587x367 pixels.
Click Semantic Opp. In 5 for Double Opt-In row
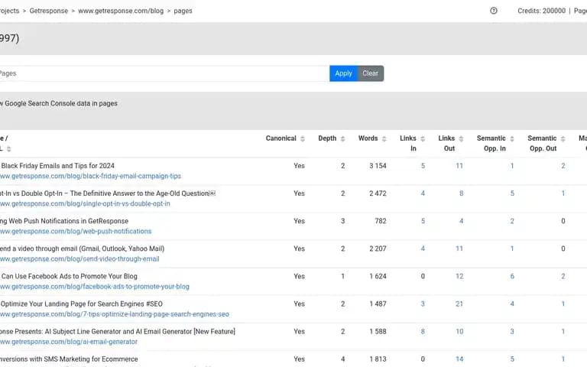512,193
